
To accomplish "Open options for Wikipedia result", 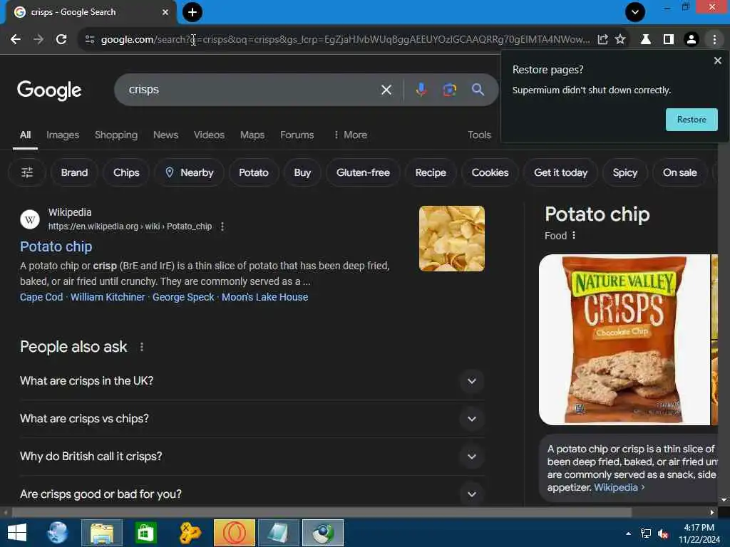I will 222,226.
